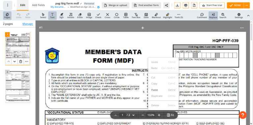Activate the Text tool
Screen dimensions: 253x125
[52, 16]
